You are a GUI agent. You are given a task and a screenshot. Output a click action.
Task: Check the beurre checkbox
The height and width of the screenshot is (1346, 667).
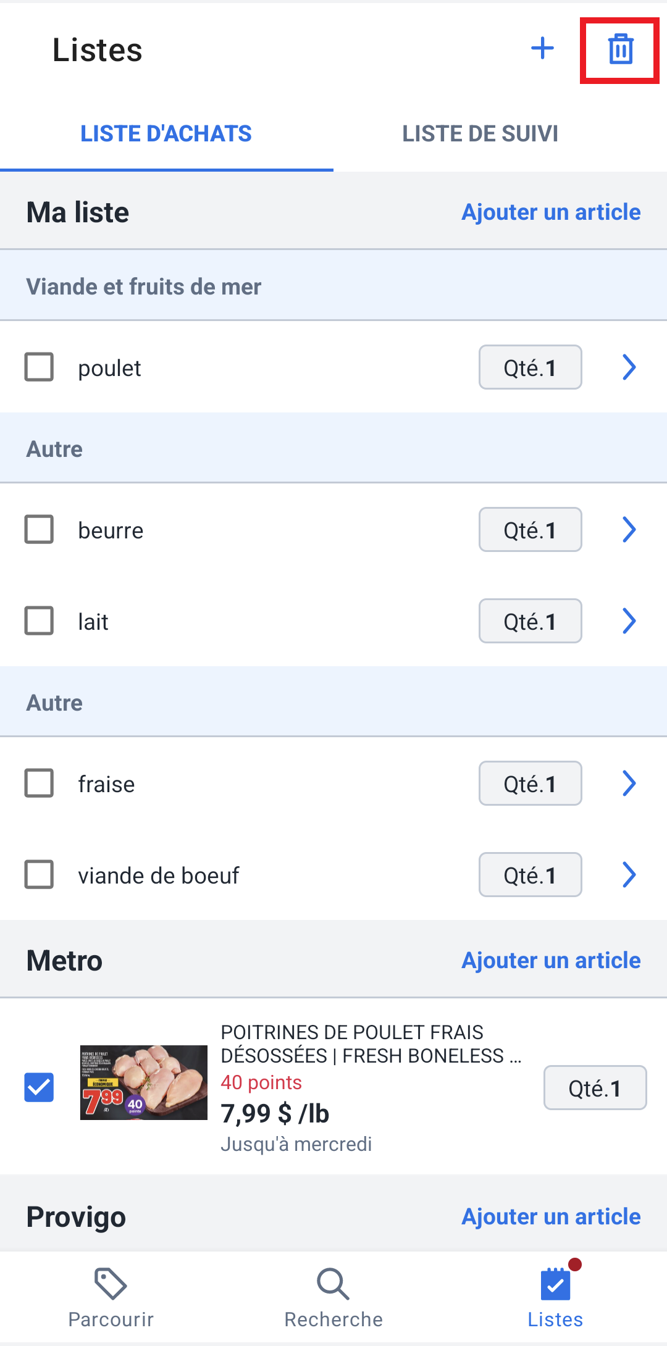point(39,529)
